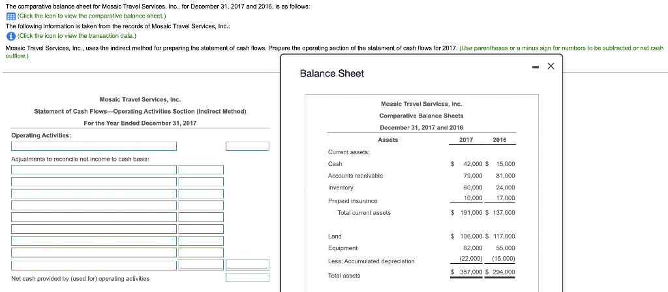Select the third adjustment label field
The image size is (668, 292).
tap(94, 194)
